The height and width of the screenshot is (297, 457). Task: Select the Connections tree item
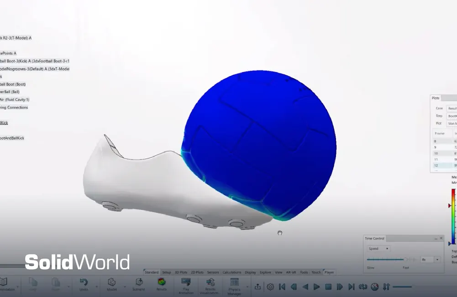click(14, 108)
